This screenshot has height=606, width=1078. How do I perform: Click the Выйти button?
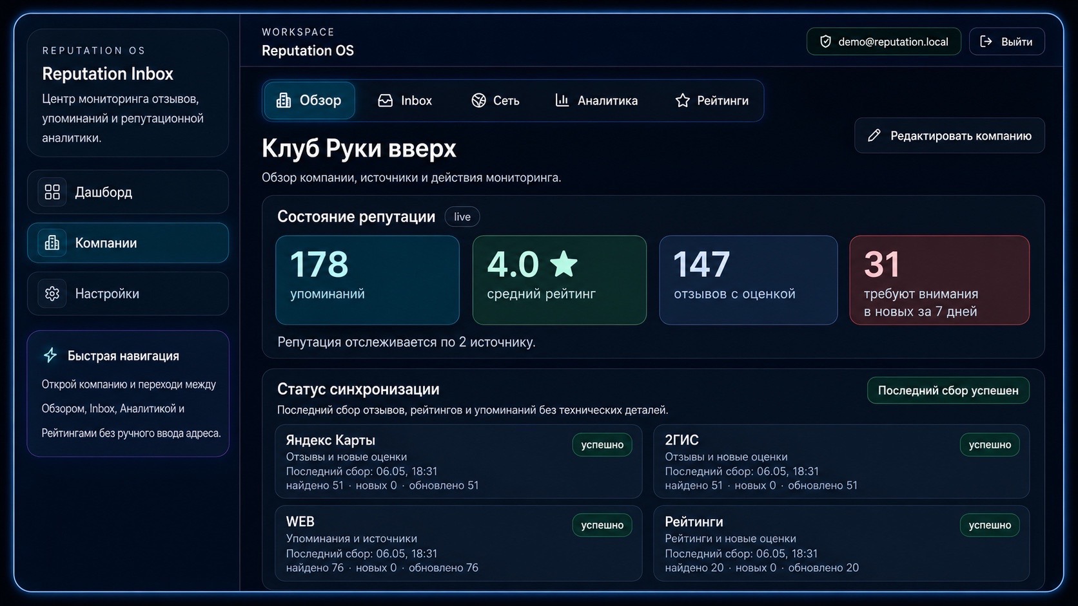[x=1007, y=42]
